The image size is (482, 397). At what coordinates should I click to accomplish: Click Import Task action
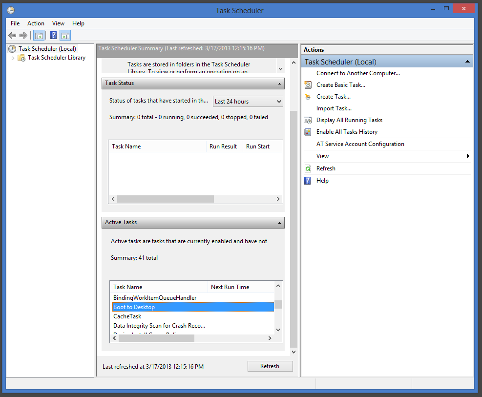[334, 108]
